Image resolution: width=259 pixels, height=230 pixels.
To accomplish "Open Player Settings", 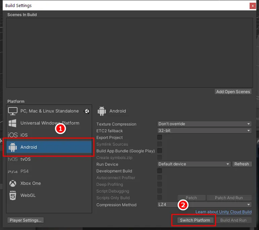I will [x=26, y=220].
